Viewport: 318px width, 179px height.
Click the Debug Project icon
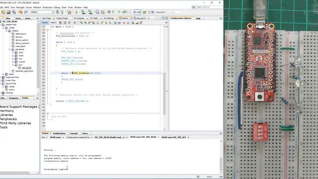click(103, 12)
